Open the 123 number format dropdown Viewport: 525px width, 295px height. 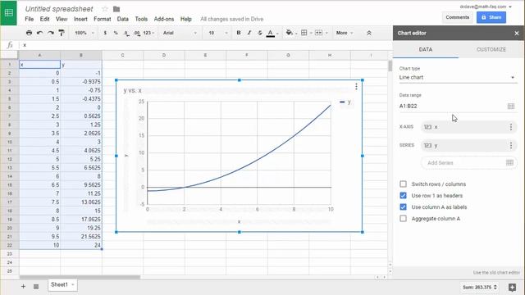(x=148, y=33)
